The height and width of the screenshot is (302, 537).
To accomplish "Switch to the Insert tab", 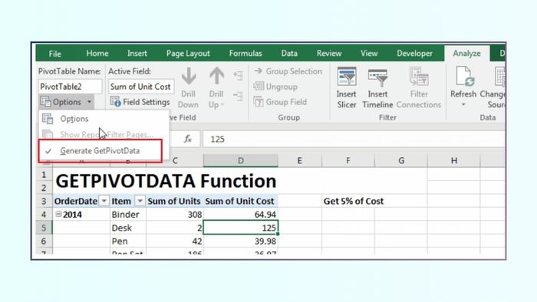I will (137, 54).
